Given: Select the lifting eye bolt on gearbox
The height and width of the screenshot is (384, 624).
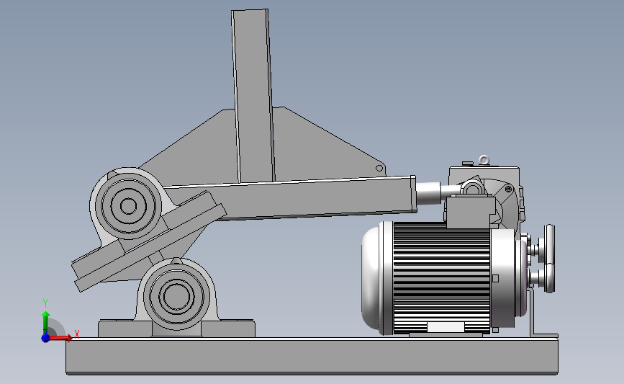Looking at the screenshot, I should [x=484, y=160].
